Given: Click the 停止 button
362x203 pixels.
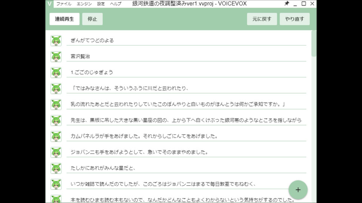Looking at the screenshot, I should click(92, 19).
